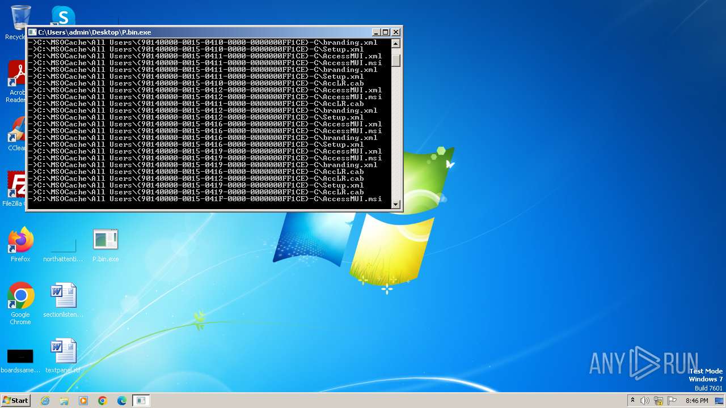The image size is (726, 408).
Task: Open Acrobat Reader desktop shortcut
Action: 17,81
